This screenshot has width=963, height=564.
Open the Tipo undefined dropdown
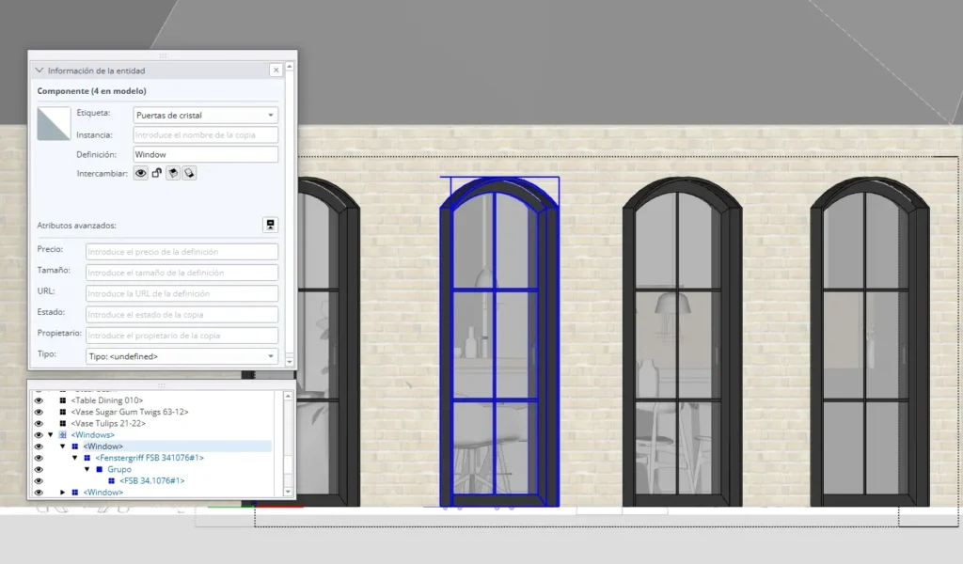tap(182, 356)
